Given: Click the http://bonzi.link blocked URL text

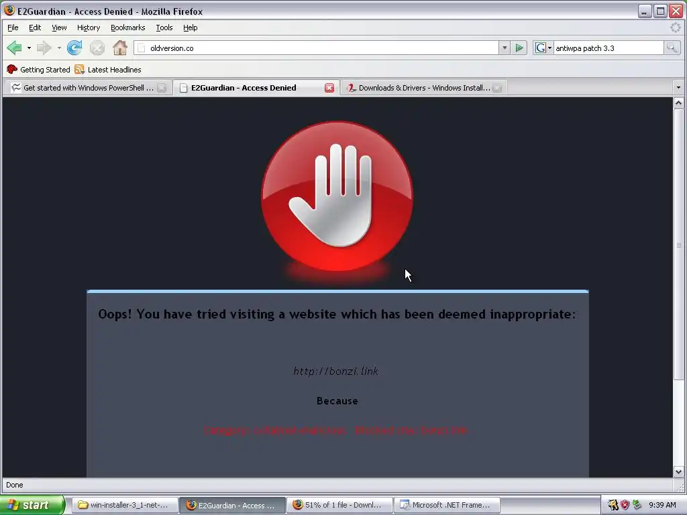Looking at the screenshot, I should [335, 371].
